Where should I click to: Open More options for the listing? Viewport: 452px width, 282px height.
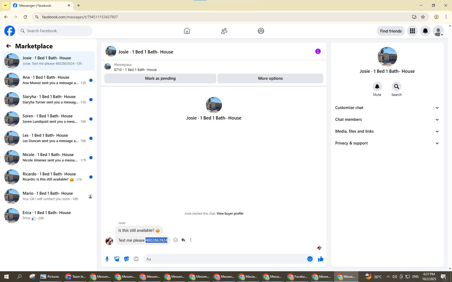(270, 78)
